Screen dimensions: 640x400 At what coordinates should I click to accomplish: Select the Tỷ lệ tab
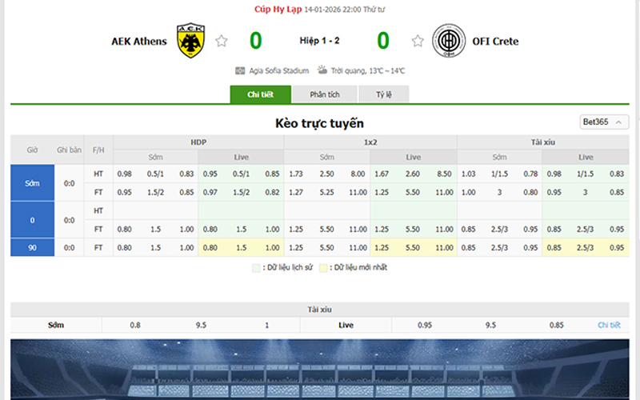tap(384, 94)
